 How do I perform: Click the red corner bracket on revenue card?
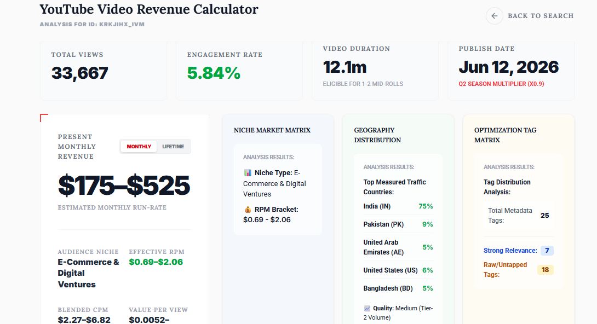click(x=44, y=118)
